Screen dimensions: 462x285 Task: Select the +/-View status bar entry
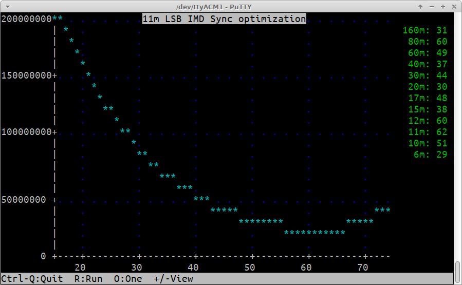point(173,279)
